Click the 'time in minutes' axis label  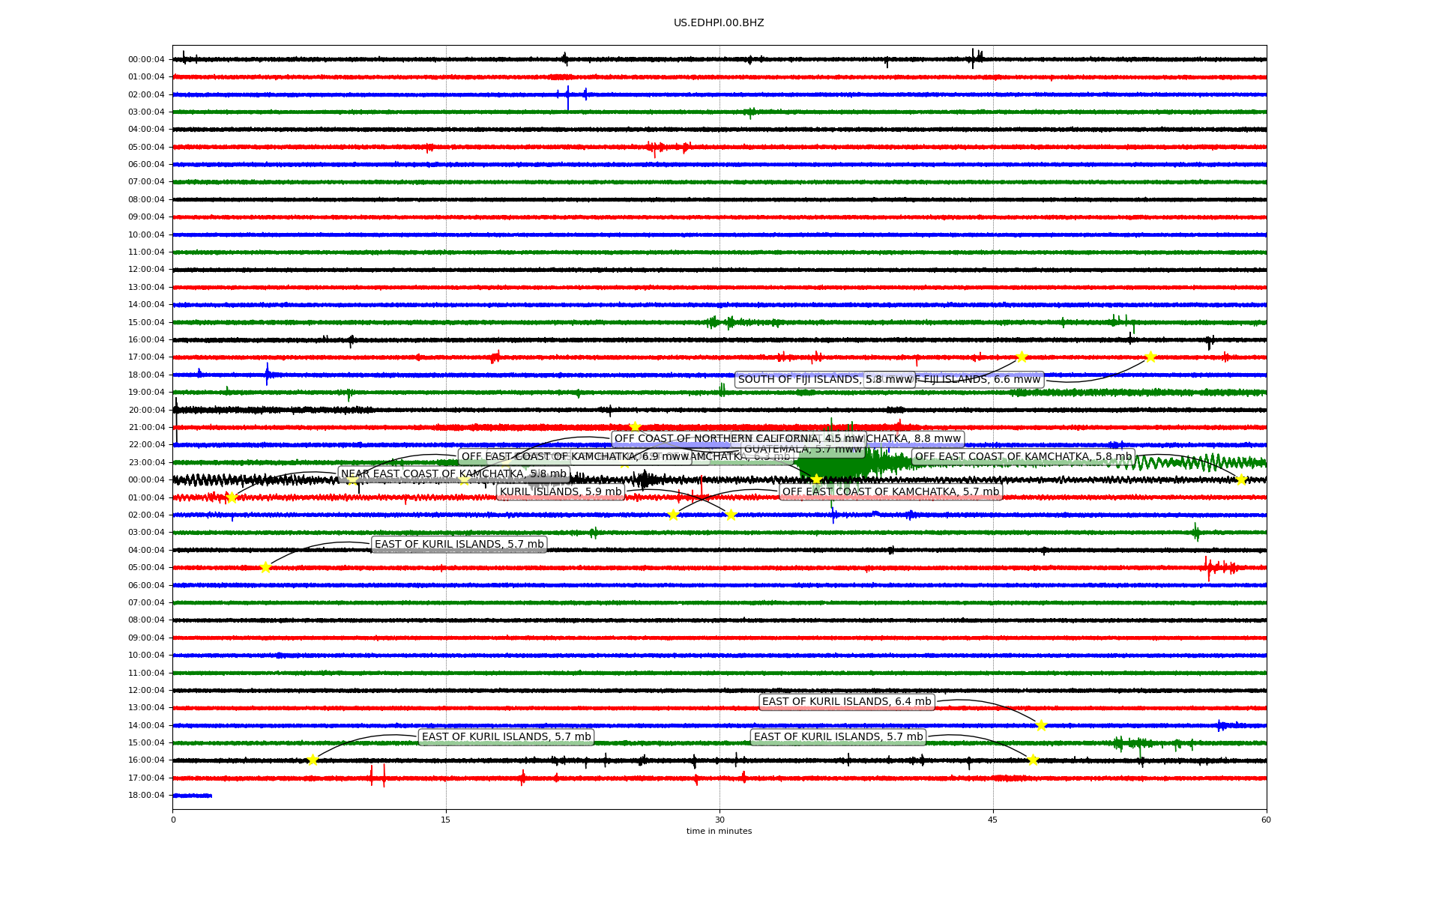pyautogui.click(x=719, y=831)
